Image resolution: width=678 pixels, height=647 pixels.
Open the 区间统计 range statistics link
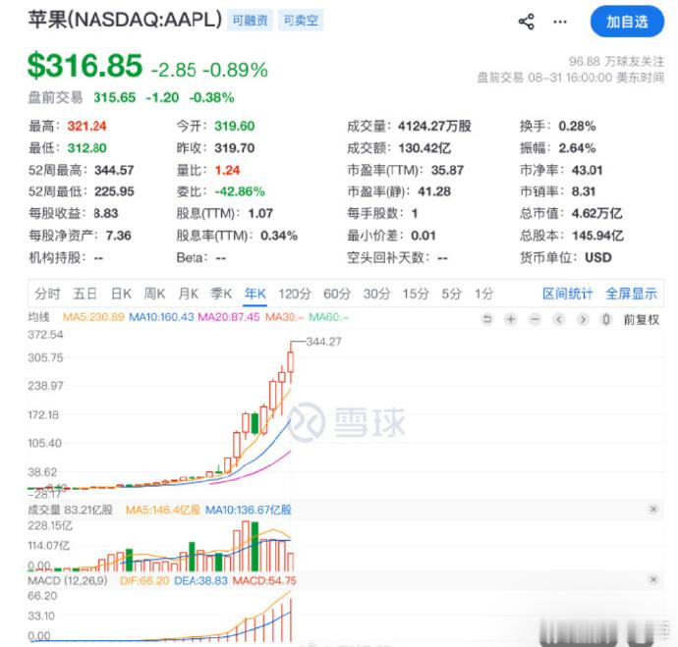pyautogui.click(x=567, y=294)
